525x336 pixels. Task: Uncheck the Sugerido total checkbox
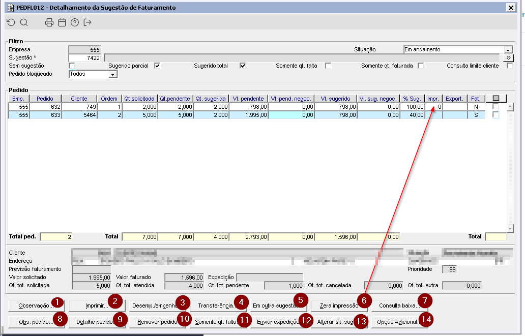tap(243, 66)
